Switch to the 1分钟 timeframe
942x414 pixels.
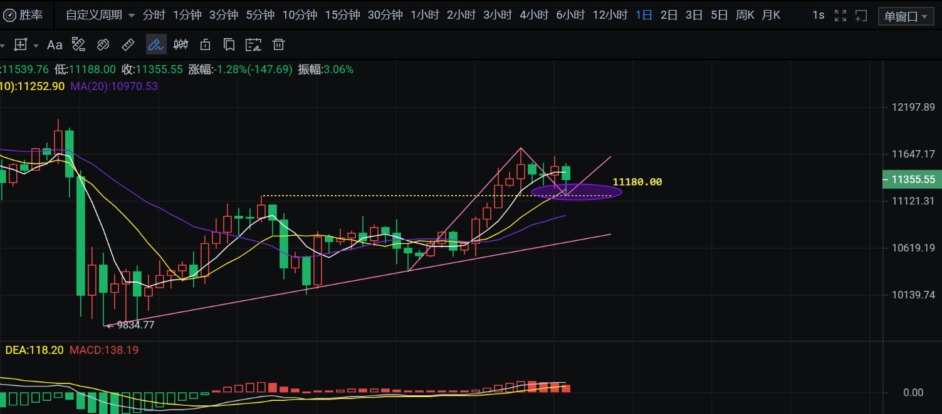click(x=188, y=15)
